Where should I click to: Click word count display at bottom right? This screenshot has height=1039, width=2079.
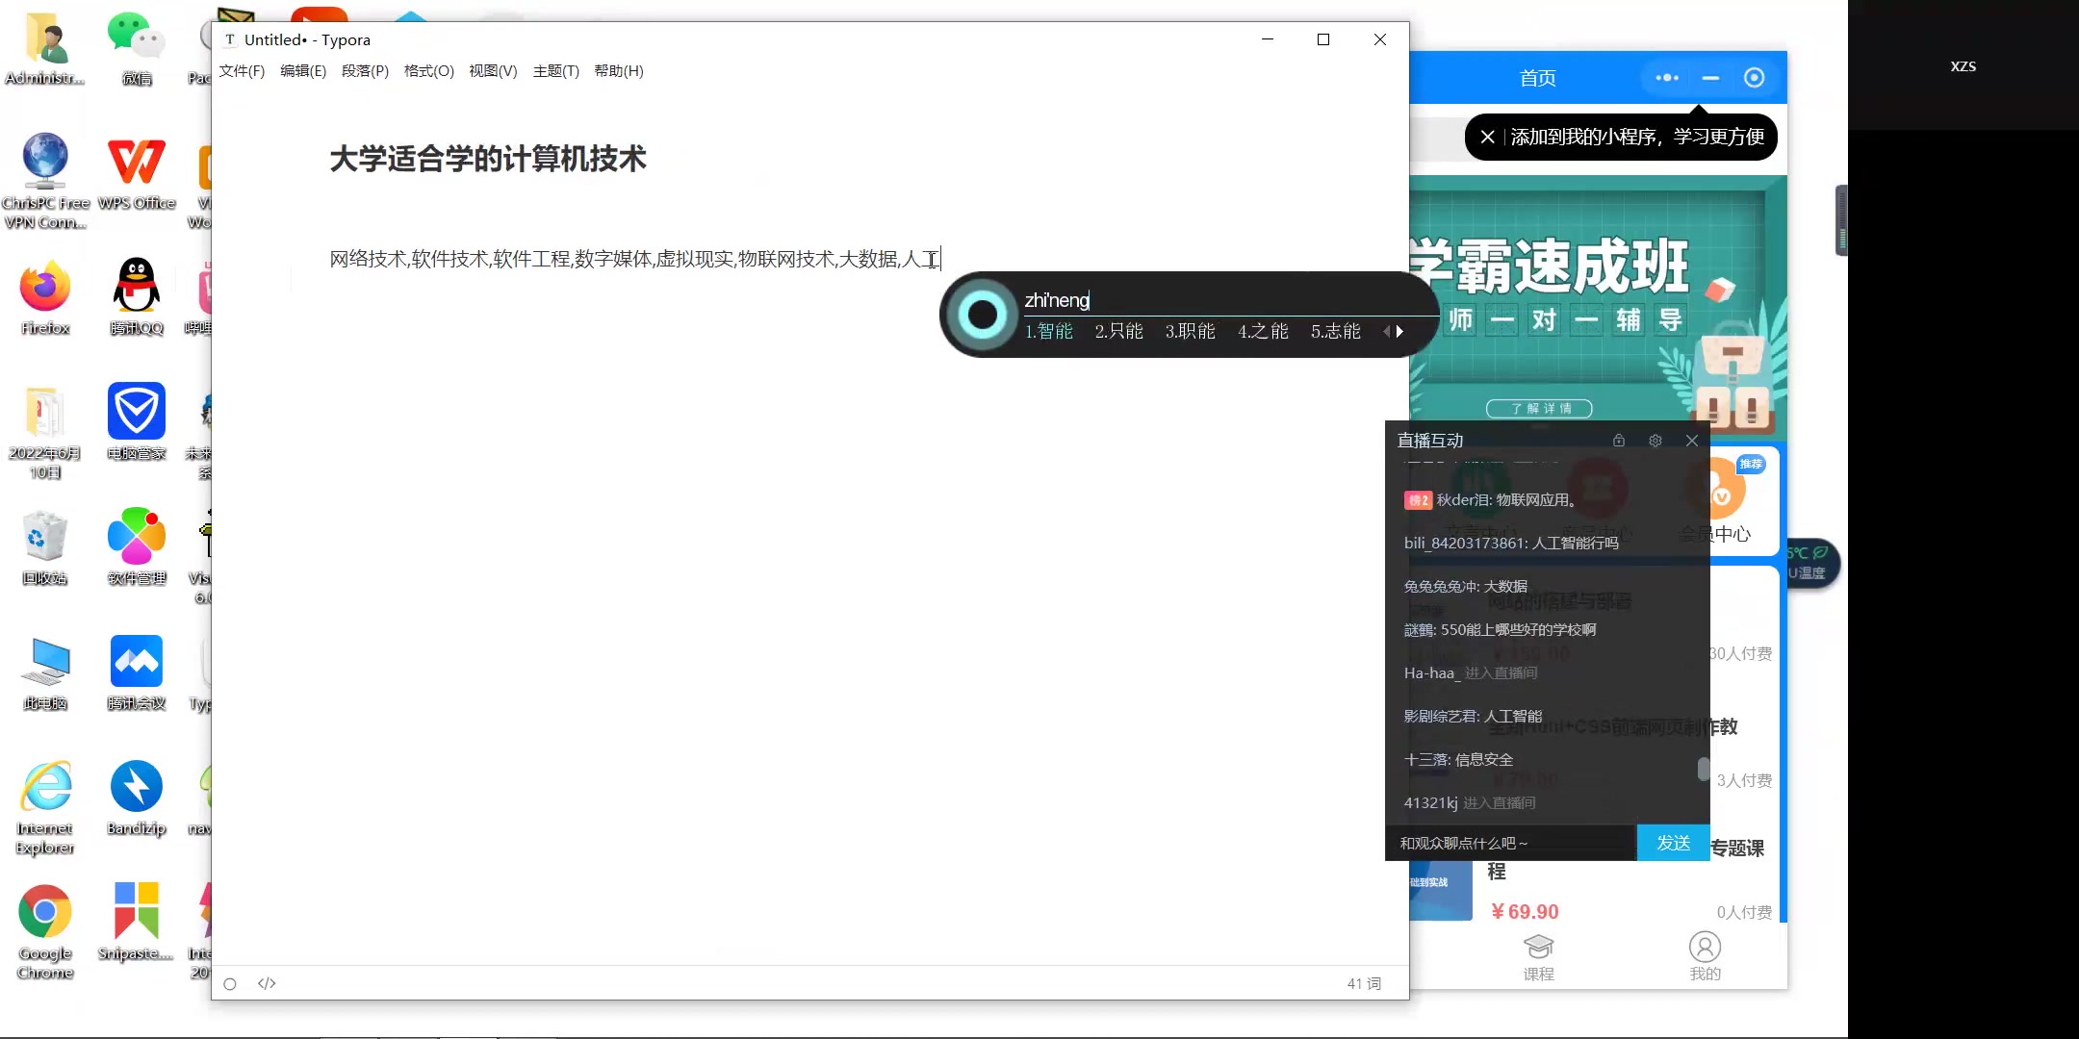[1360, 983]
